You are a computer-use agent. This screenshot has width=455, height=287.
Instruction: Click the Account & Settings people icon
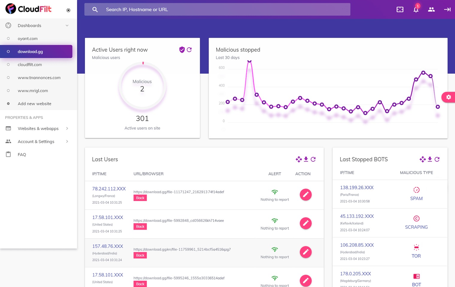coord(8,141)
